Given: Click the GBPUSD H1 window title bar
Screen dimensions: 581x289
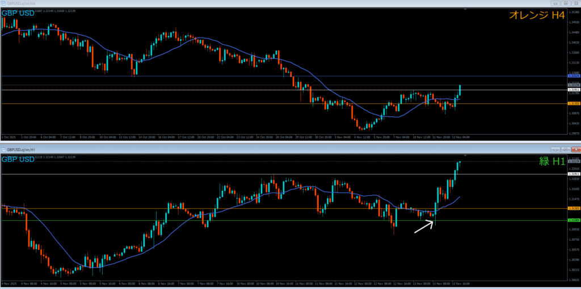Looking at the screenshot, I should (x=227, y=148).
